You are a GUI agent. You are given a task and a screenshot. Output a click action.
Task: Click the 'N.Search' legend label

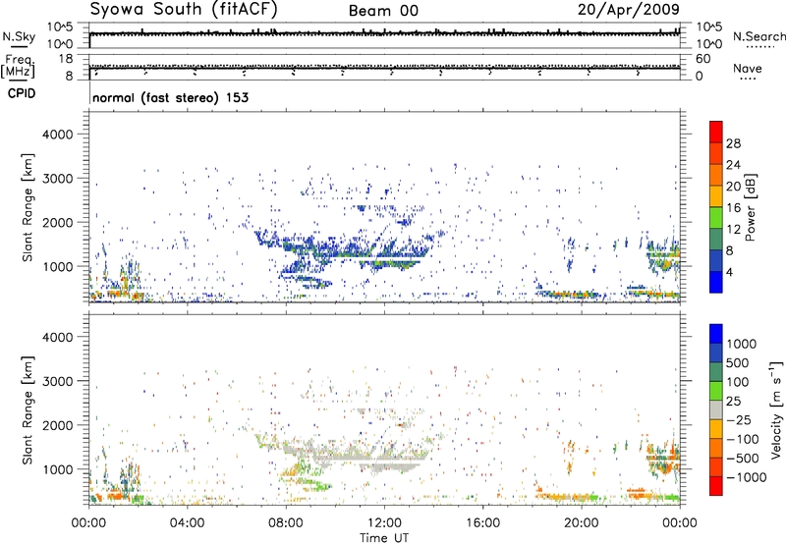tap(759, 36)
